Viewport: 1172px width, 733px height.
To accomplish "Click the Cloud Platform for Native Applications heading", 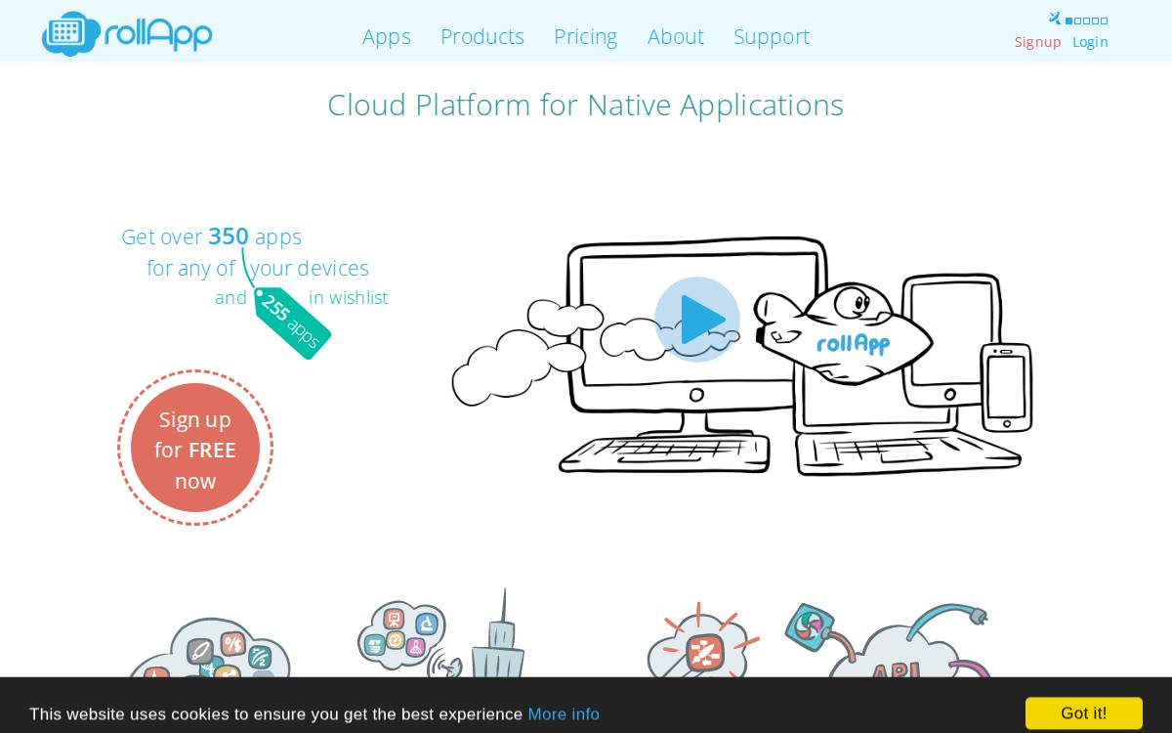I will point(585,105).
